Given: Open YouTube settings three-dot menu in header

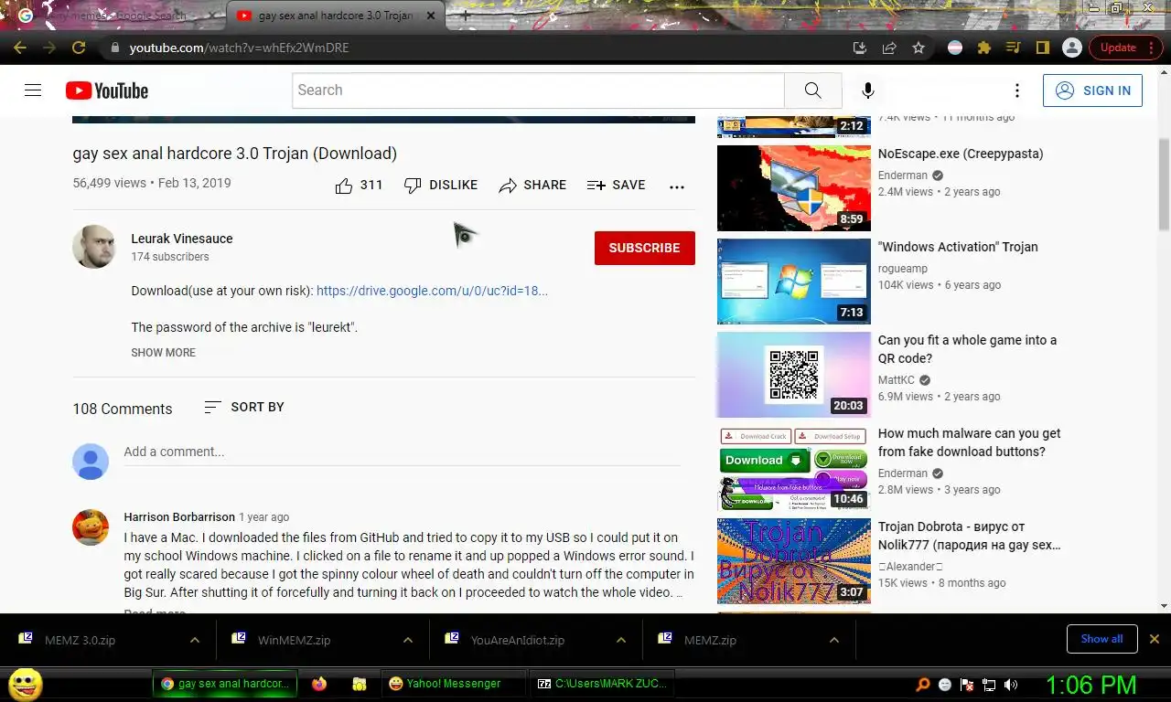Looking at the screenshot, I should (1016, 90).
